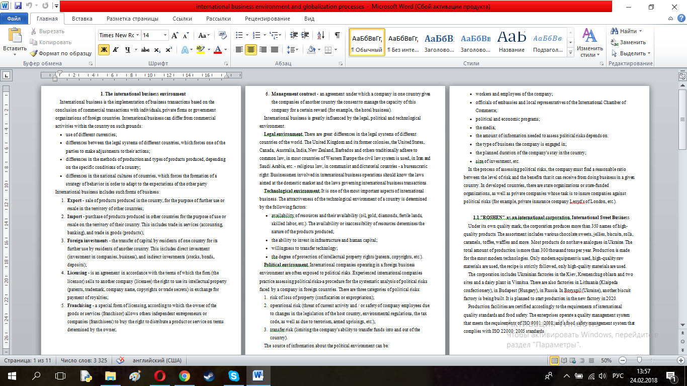Apply the Обычный style
The image size is (687, 386).
367,42
